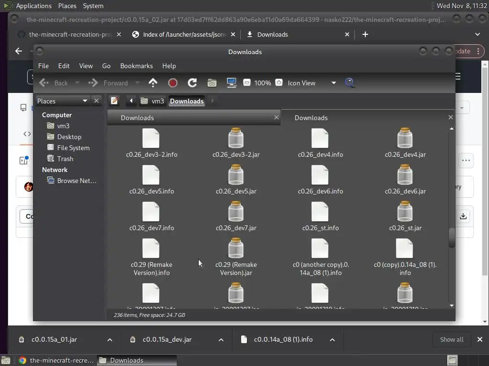This screenshot has width=489, height=366.
Task: Open Icon View mode dropdown
Action: coord(311,83)
